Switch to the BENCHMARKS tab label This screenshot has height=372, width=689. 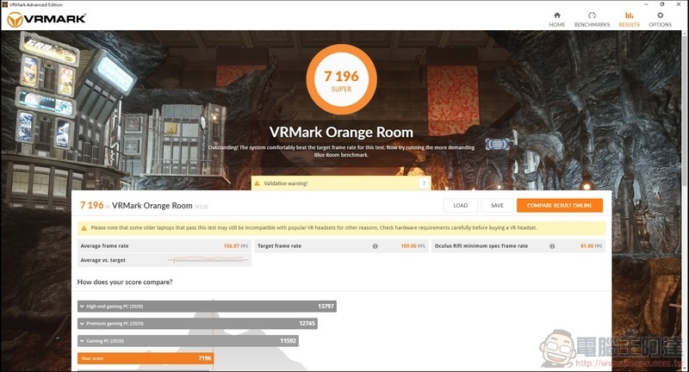coord(592,25)
